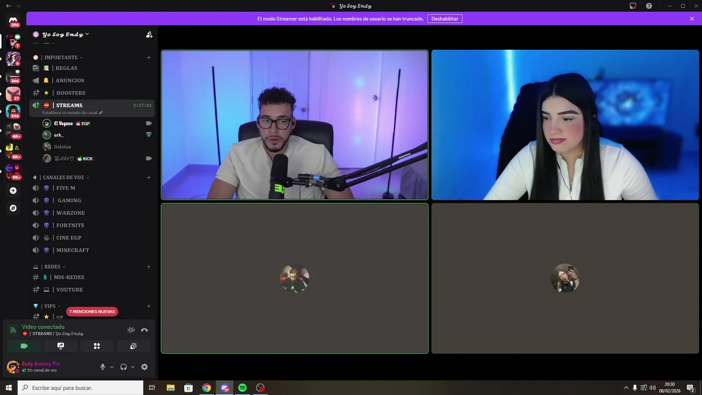702x395 pixels.
Task: Create channel in VIPS category
Action: pos(149,306)
